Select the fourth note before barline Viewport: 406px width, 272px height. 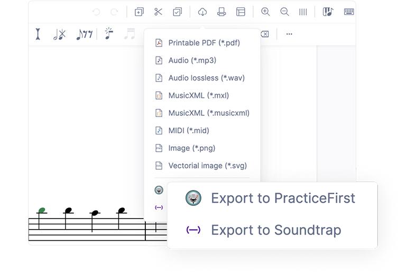pos(122,210)
